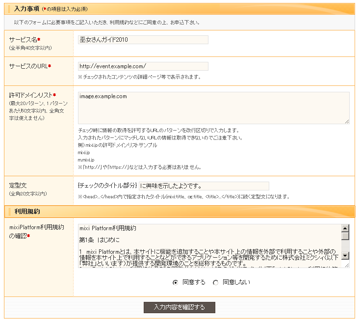Click the {チェックのタイトル部分} prefix text
360x323 pixels.
click(x=107, y=186)
